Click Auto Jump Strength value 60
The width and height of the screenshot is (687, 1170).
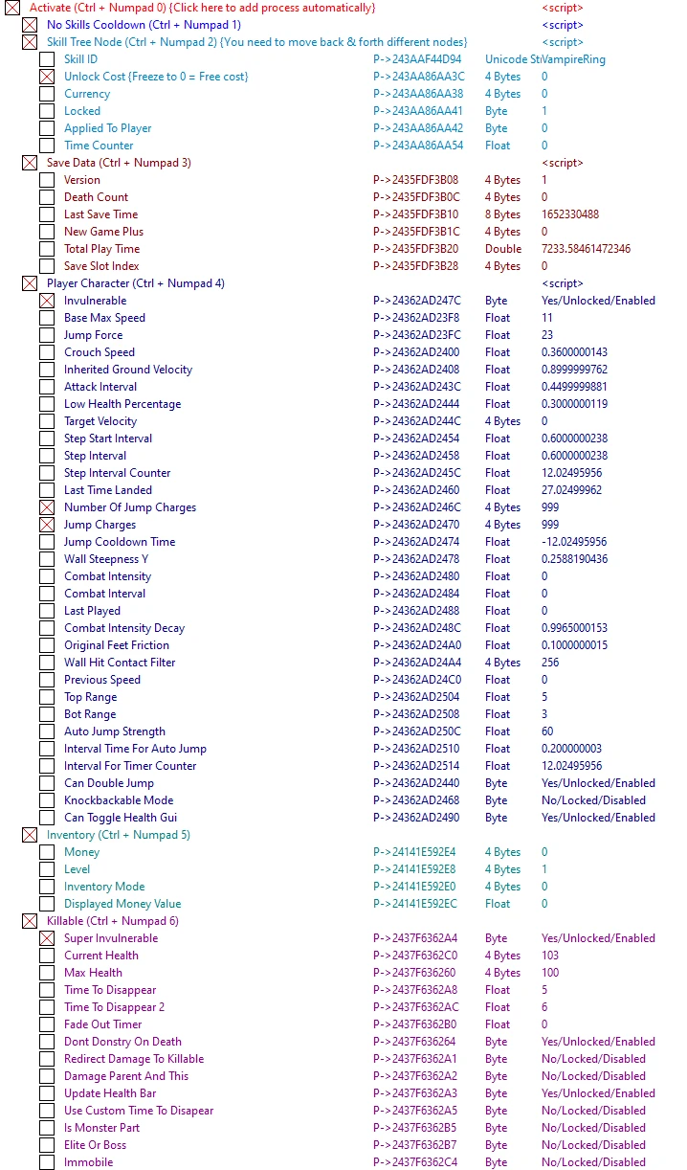point(547,731)
